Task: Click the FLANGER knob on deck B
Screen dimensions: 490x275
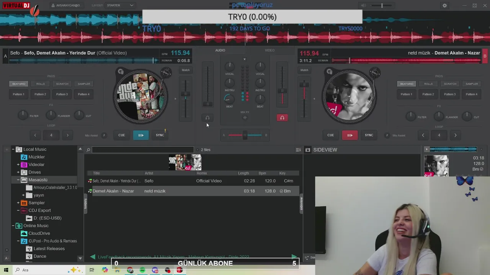Action: (x=439, y=116)
